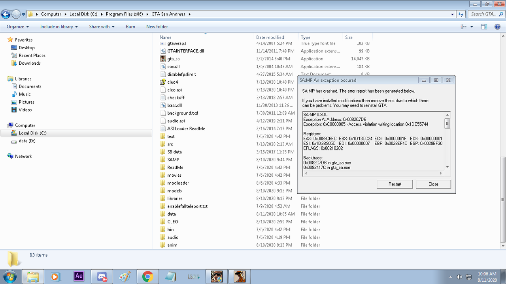Open Discord from the taskbar
This screenshot has width=506, height=284.
(x=102, y=277)
